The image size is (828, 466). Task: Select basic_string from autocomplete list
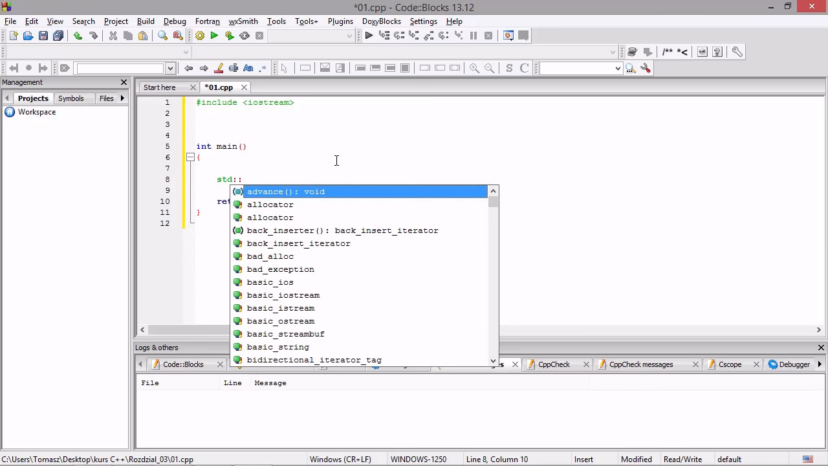[278, 347]
